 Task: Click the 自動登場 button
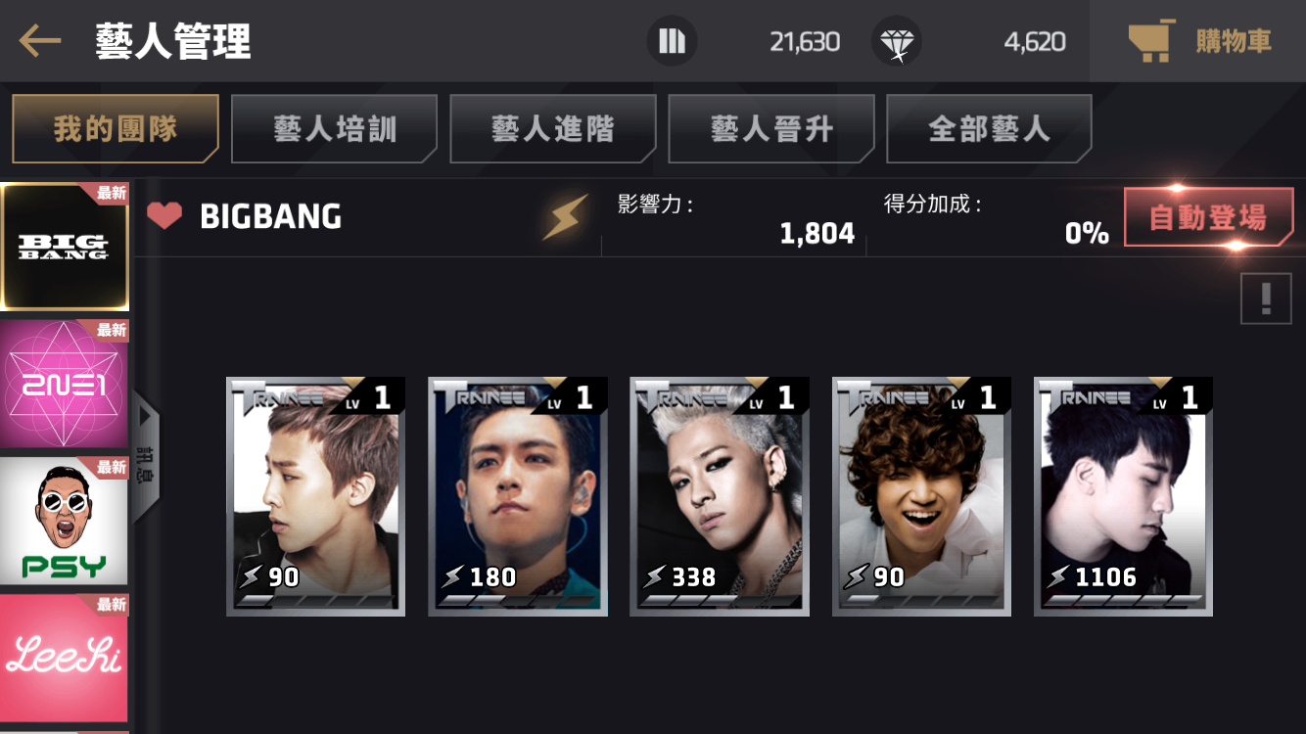pos(1208,217)
